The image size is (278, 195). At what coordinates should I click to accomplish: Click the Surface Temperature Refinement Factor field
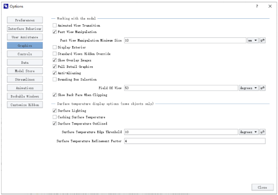point(194,141)
